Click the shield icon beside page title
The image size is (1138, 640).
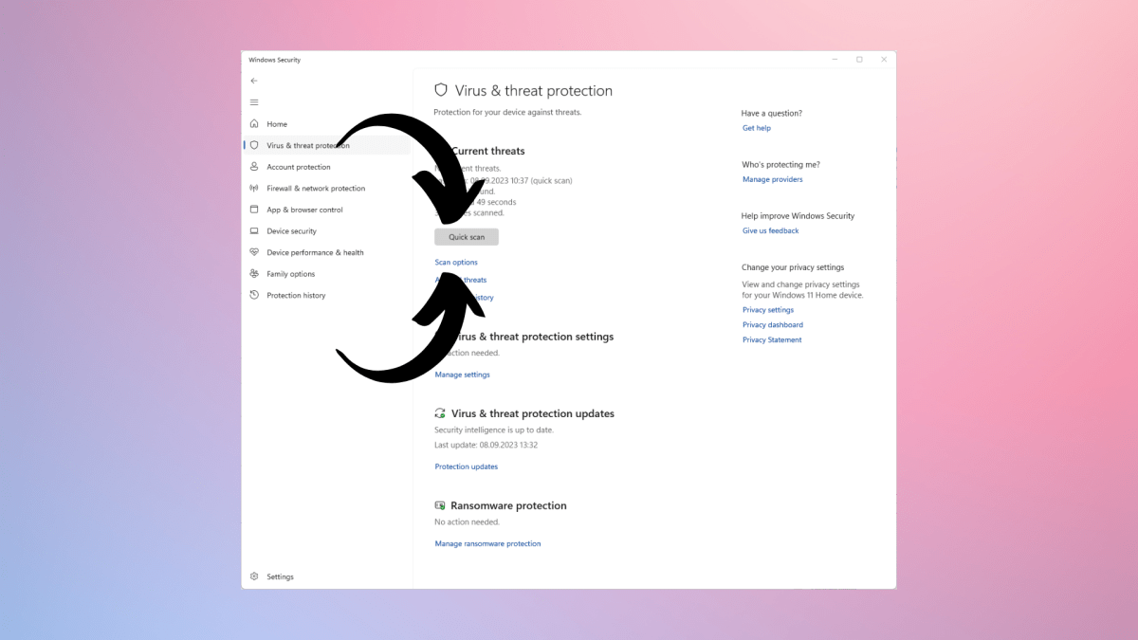(441, 90)
